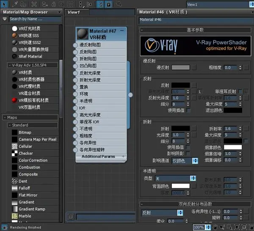Minimize the Material #47 node
This screenshot has width=254, height=231.
coord(122,30)
